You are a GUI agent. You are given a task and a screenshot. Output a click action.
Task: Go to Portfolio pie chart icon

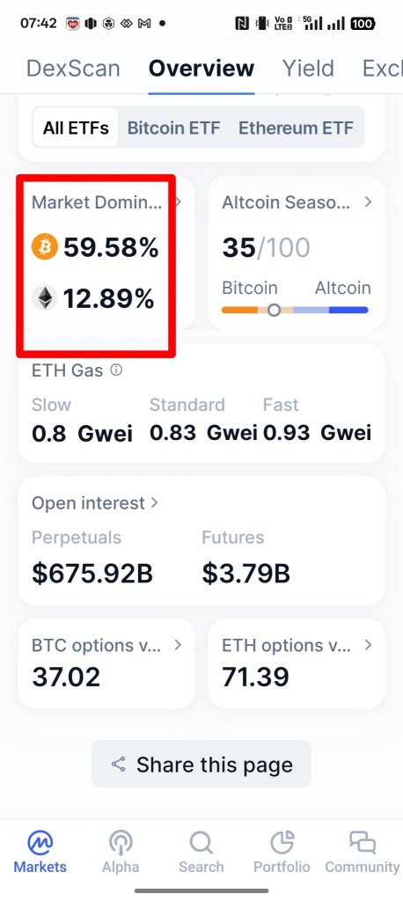pyautogui.click(x=282, y=843)
